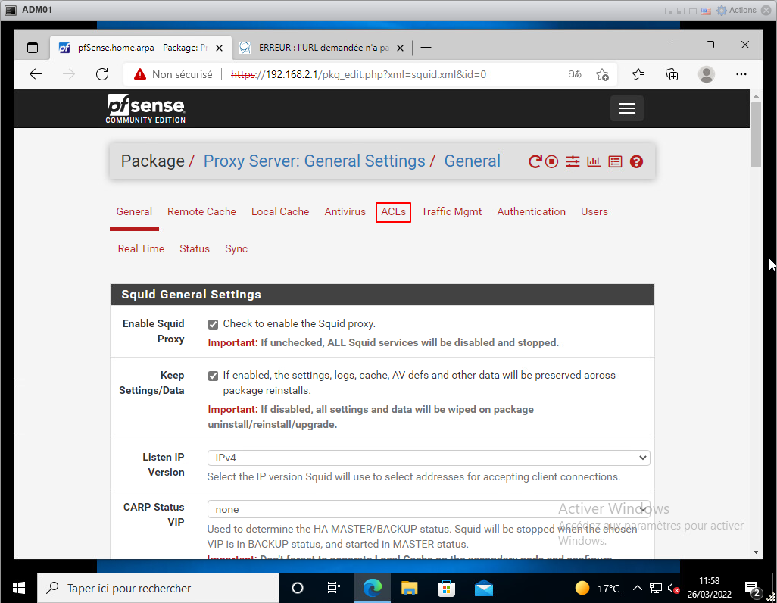Open the Local Cache tab
777x603 pixels.
click(280, 212)
